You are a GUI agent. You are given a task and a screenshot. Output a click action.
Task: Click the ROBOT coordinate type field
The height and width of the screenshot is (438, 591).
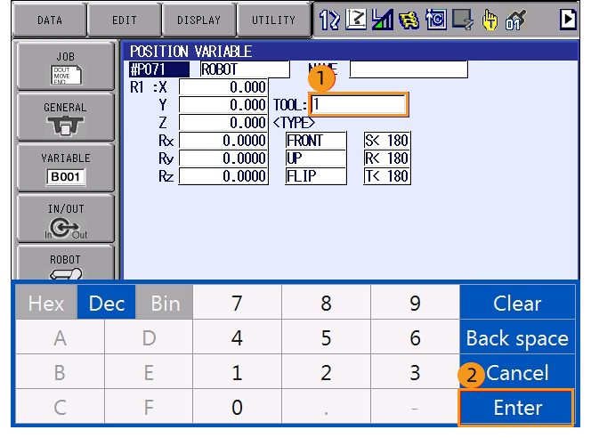[x=245, y=69]
